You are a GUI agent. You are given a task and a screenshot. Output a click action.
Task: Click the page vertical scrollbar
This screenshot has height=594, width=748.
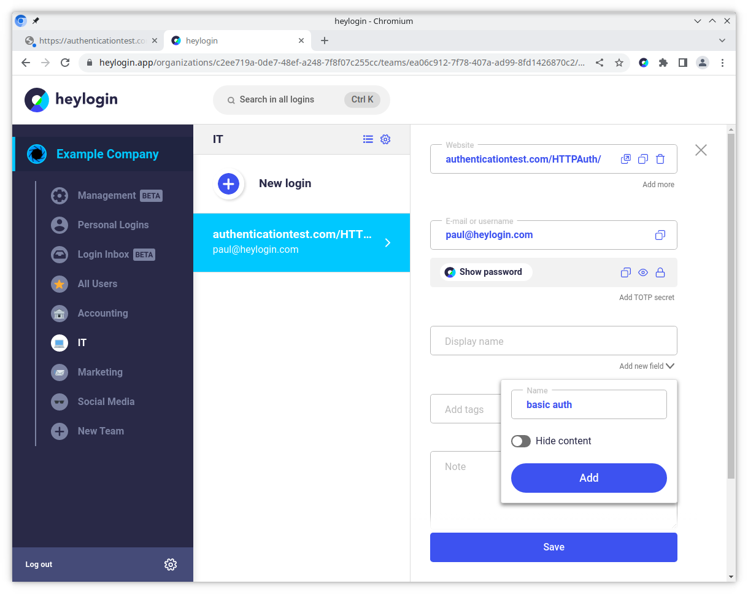[731, 306]
